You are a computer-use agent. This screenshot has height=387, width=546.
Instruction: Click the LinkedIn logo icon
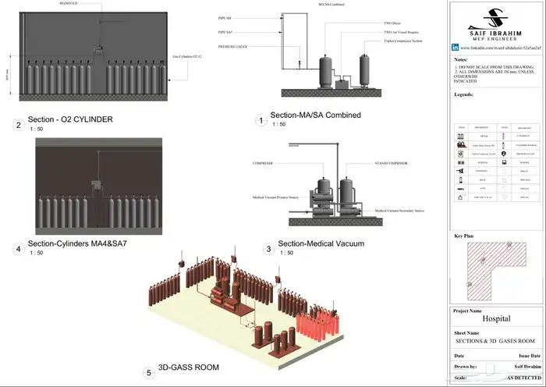click(x=456, y=48)
